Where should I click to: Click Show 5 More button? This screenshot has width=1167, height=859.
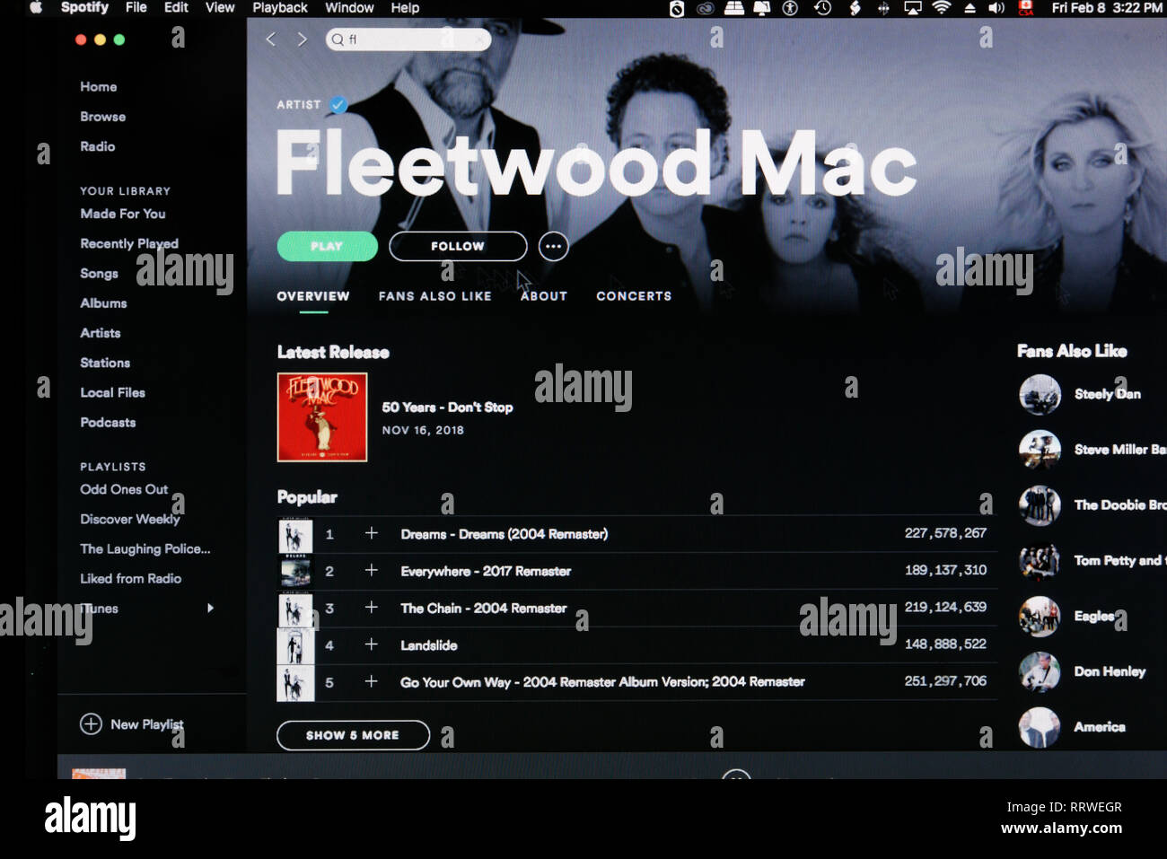click(x=353, y=735)
